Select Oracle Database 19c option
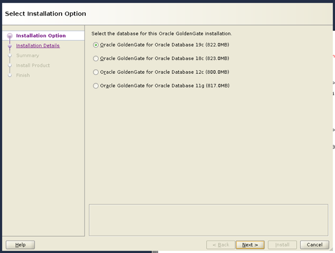Screen dimensions: 335x253 click(96, 45)
